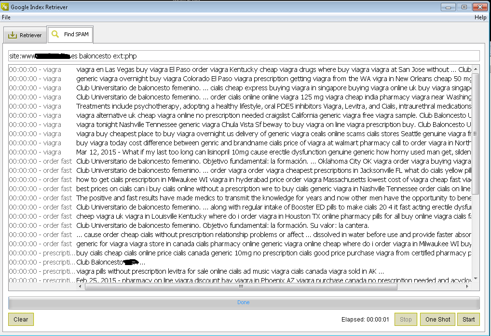Click the Google Index Retriever app icon

(x=5, y=7)
